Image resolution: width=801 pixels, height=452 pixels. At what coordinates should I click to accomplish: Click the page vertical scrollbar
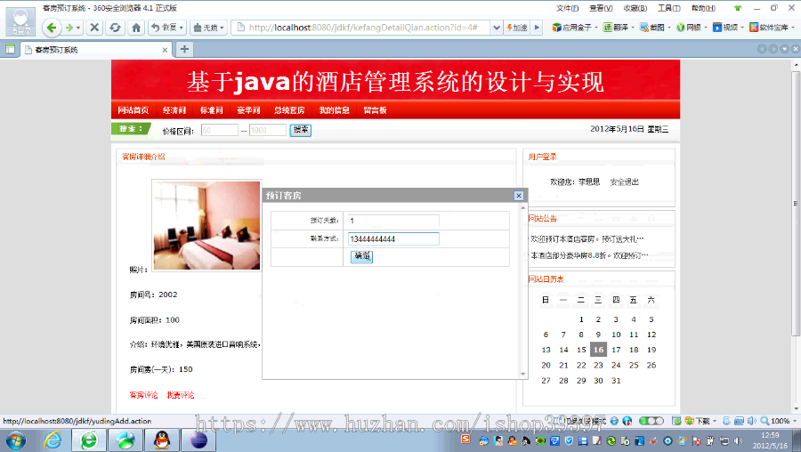tap(796, 205)
